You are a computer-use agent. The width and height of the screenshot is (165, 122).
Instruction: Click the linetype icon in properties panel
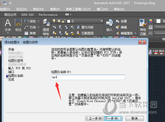[151, 33]
